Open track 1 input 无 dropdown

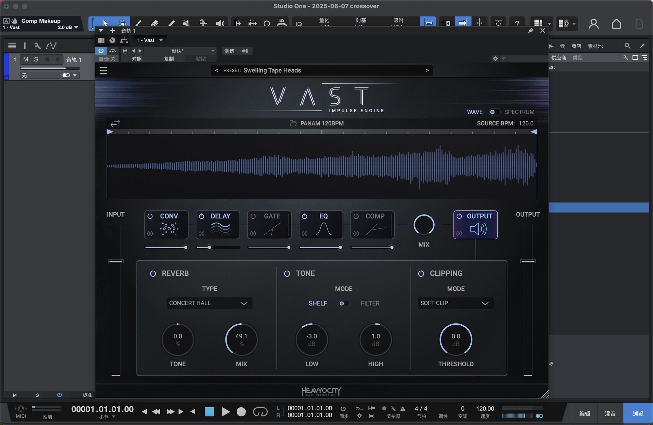tap(40, 75)
